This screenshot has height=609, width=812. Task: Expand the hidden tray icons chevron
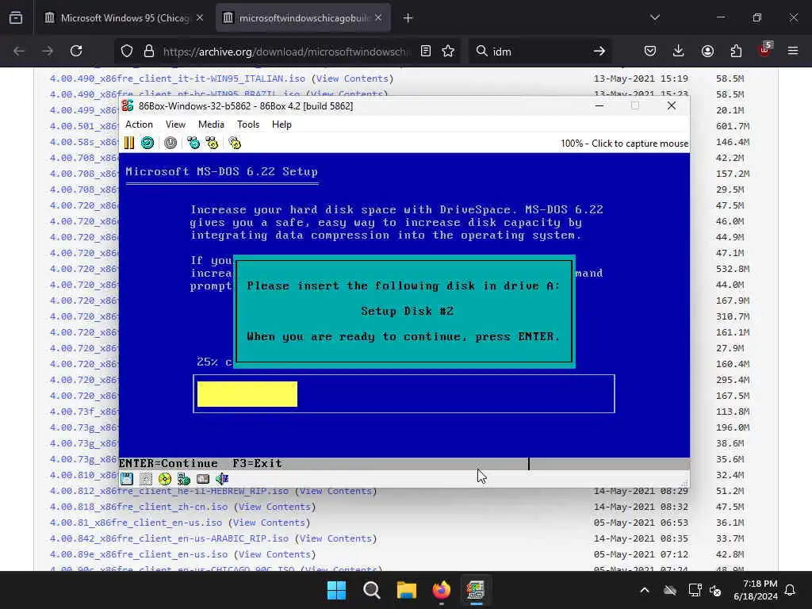click(645, 590)
